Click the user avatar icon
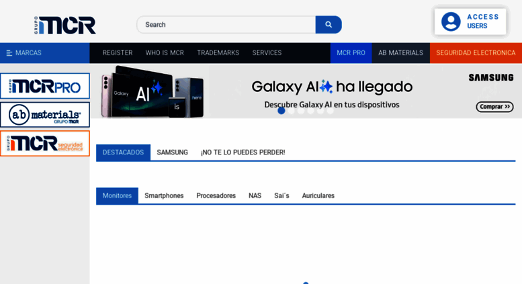The width and height of the screenshot is (522, 284). [451, 21]
